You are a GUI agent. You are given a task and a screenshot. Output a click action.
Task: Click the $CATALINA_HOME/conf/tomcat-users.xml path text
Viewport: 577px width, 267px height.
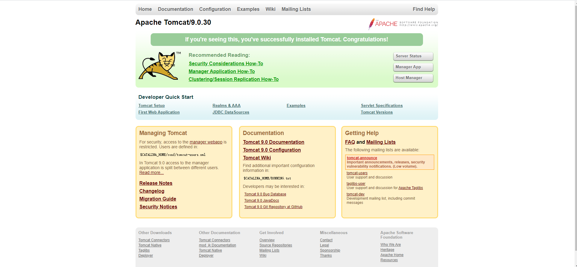click(173, 155)
